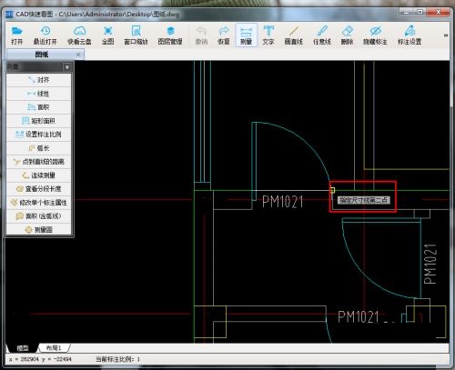Open a drawing with 打开 icon
Viewport: 455px width, 370px height.
point(17,35)
